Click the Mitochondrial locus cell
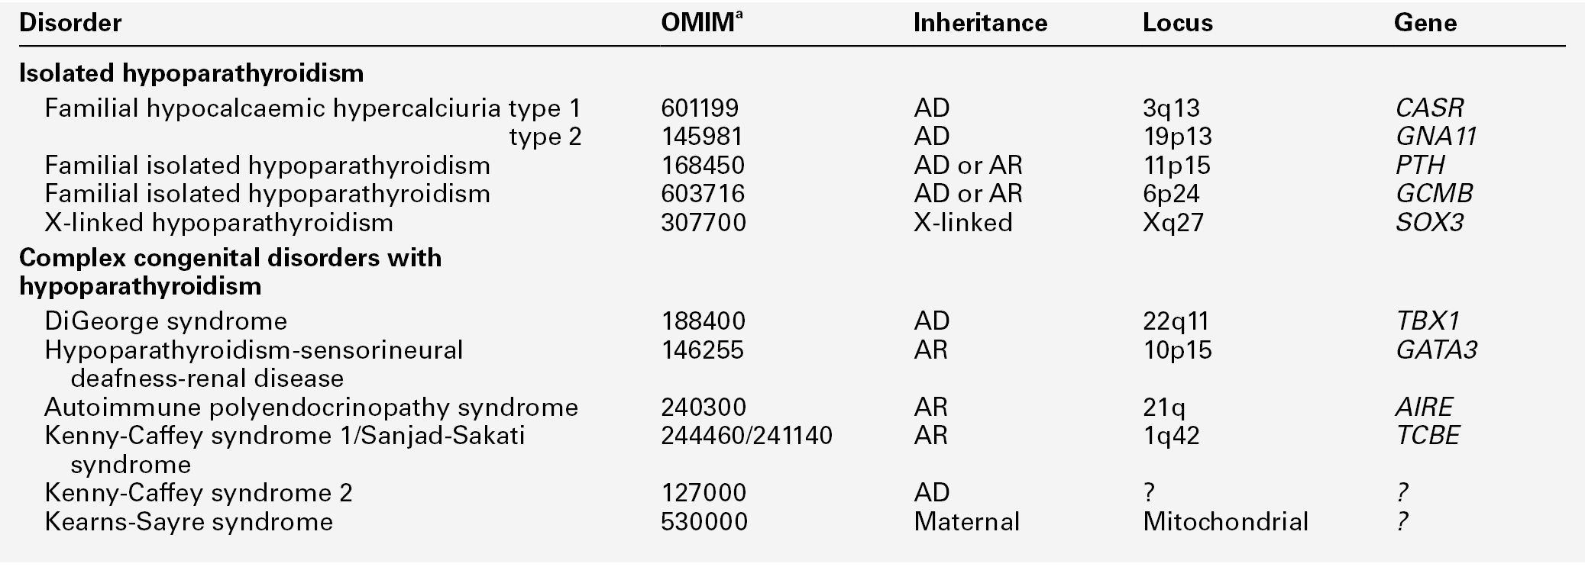Image resolution: width=1585 pixels, height=567 pixels. coord(1225,522)
